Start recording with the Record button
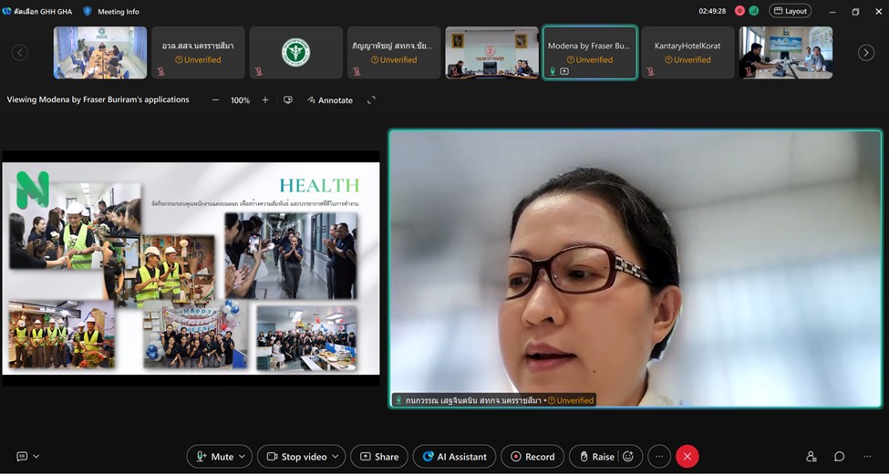Viewport: 889px width, 475px height. point(532,457)
